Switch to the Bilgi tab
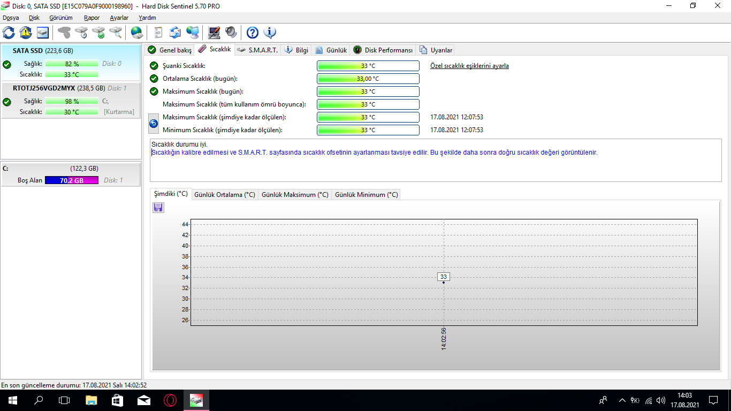The height and width of the screenshot is (411, 731). (x=296, y=50)
